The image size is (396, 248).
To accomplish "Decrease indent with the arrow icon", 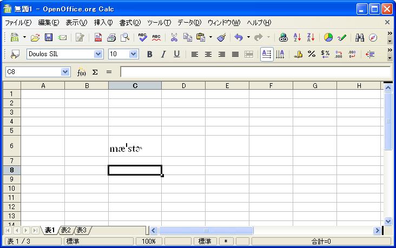I will [x=370, y=54].
